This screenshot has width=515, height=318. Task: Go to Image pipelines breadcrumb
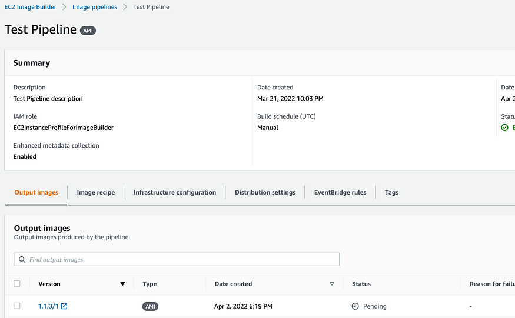coord(95,7)
